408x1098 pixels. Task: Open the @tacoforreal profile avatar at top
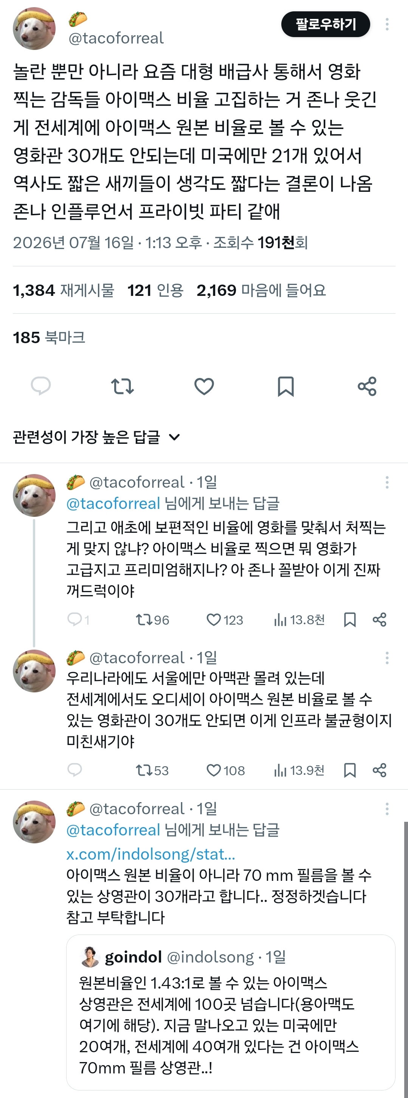click(34, 28)
